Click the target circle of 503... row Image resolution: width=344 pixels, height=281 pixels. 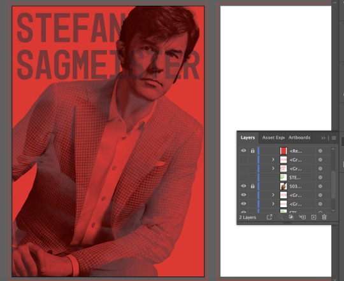coord(320,186)
